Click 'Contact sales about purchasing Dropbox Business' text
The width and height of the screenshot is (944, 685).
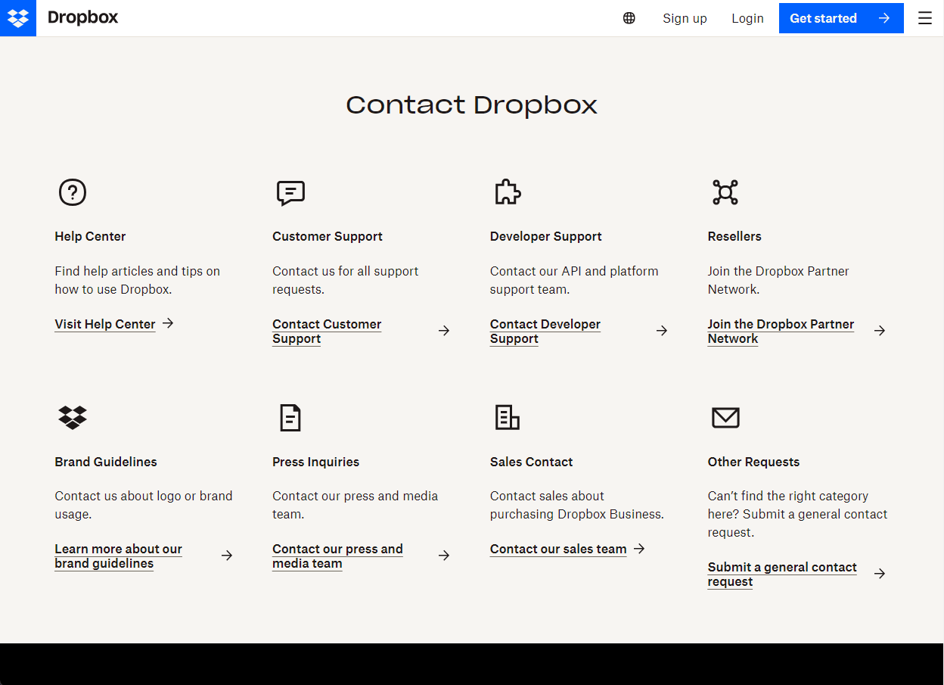point(577,505)
